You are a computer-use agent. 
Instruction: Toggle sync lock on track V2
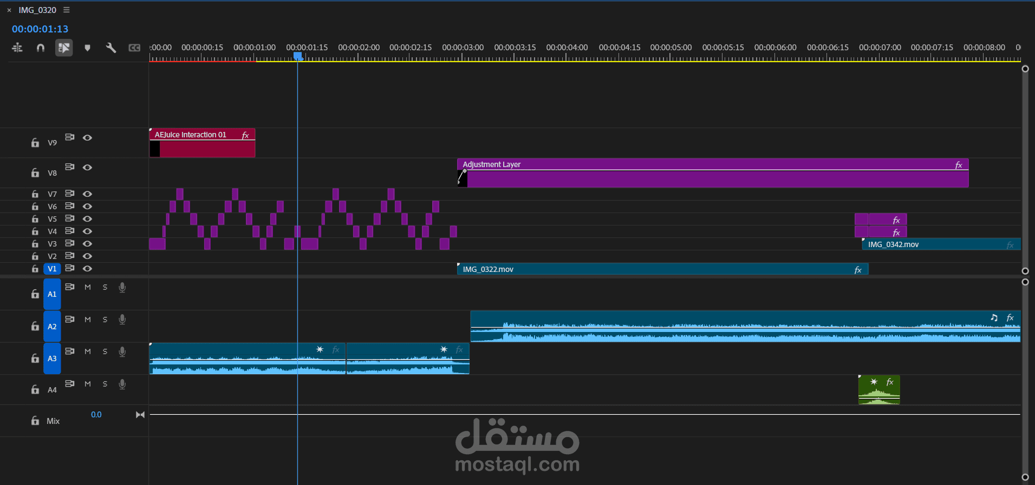coord(70,255)
